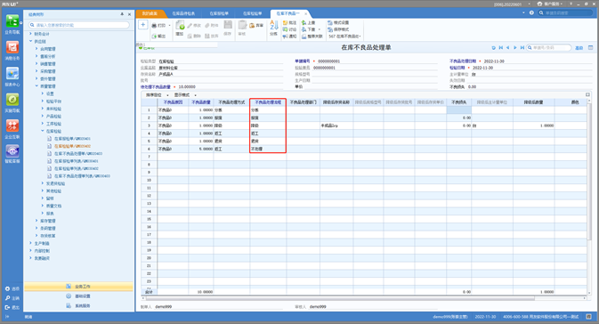Click the 不良品处理流程 column header
This screenshot has width=599, height=324.
tap(268, 102)
